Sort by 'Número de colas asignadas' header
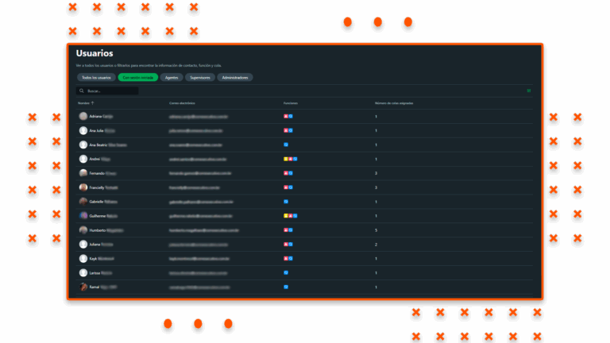 pyautogui.click(x=393, y=103)
